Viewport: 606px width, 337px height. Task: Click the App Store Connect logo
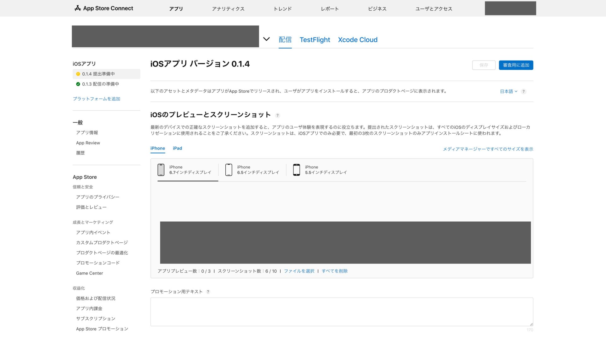[104, 8]
